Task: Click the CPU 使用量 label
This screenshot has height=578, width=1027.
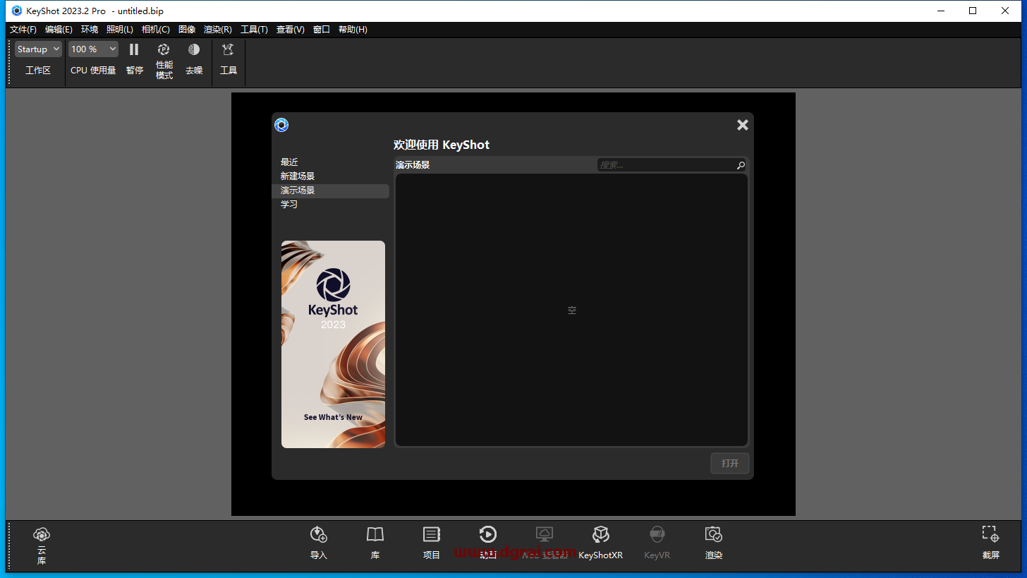Action: [x=93, y=71]
